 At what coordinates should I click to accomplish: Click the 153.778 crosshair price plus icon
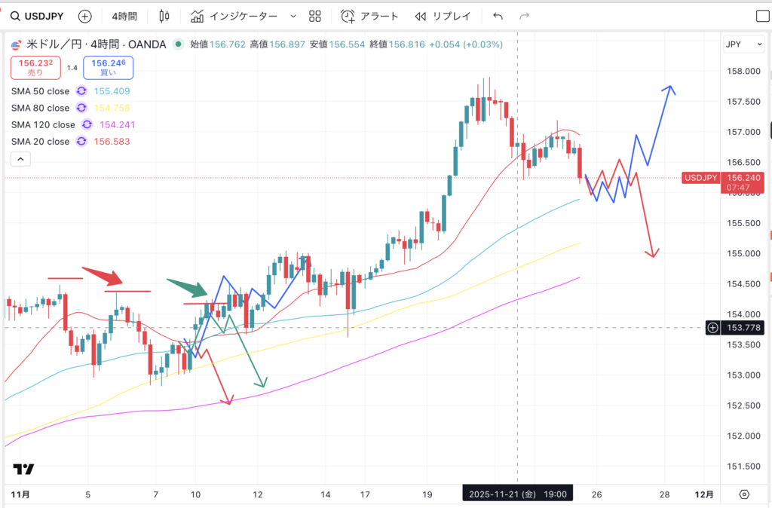pos(713,327)
